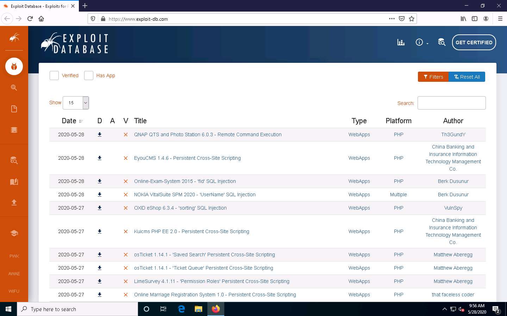Expand the info icon dropdown in header
507x316 pixels.
coord(422,42)
